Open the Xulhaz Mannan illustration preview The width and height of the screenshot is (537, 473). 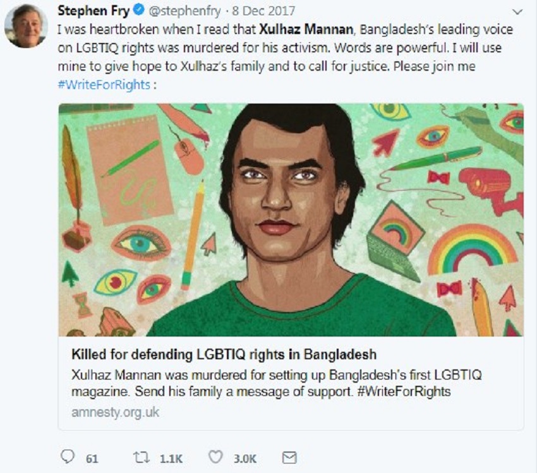click(x=291, y=220)
